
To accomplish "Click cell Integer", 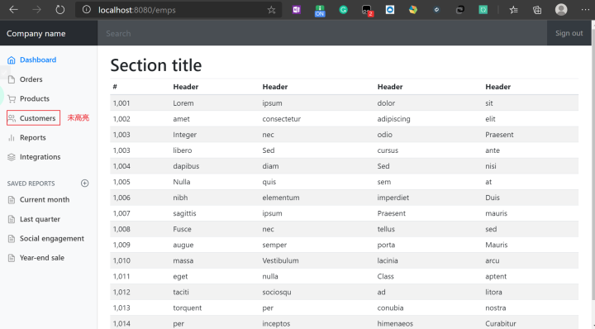I will [x=185, y=135].
